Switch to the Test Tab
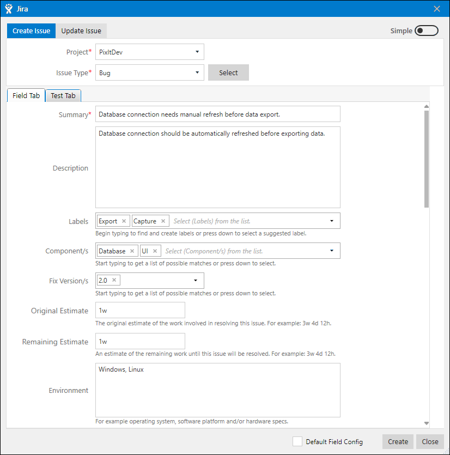 point(63,96)
